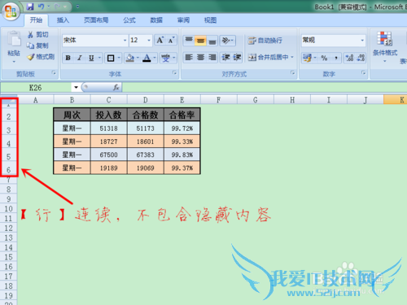This screenshot has width=407, height=305.
Task: Expand the Name Box dropdown arrow
Action: click(x=76, y=88)
